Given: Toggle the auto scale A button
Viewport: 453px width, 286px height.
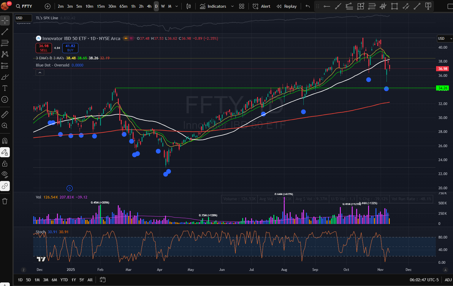Looking at the screenshot, I should point(445,270).
